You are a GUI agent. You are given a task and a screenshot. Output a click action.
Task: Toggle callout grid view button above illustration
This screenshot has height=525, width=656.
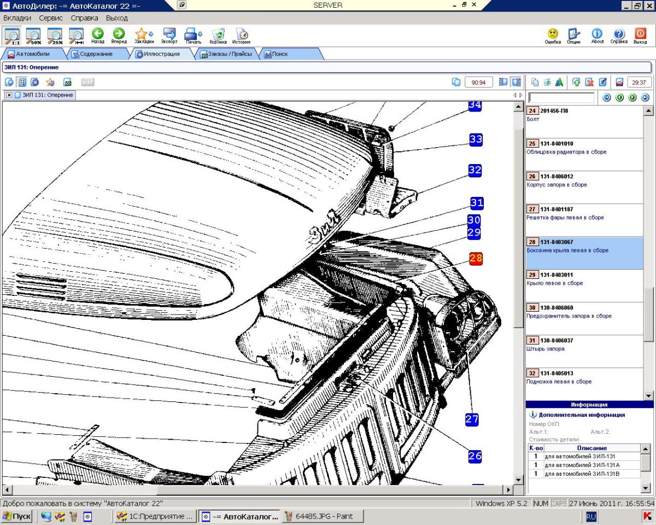(x=22, y=82)
